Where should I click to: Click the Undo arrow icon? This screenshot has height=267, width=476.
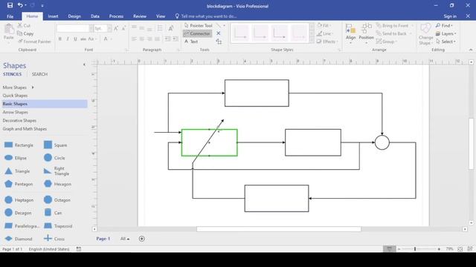coord(20,5)
